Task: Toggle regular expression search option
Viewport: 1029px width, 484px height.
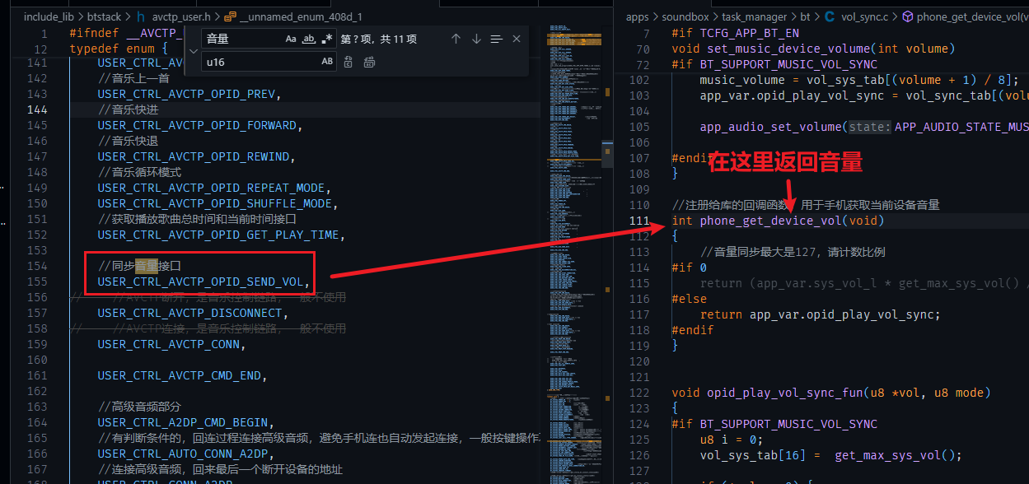Action: [327, 39]
